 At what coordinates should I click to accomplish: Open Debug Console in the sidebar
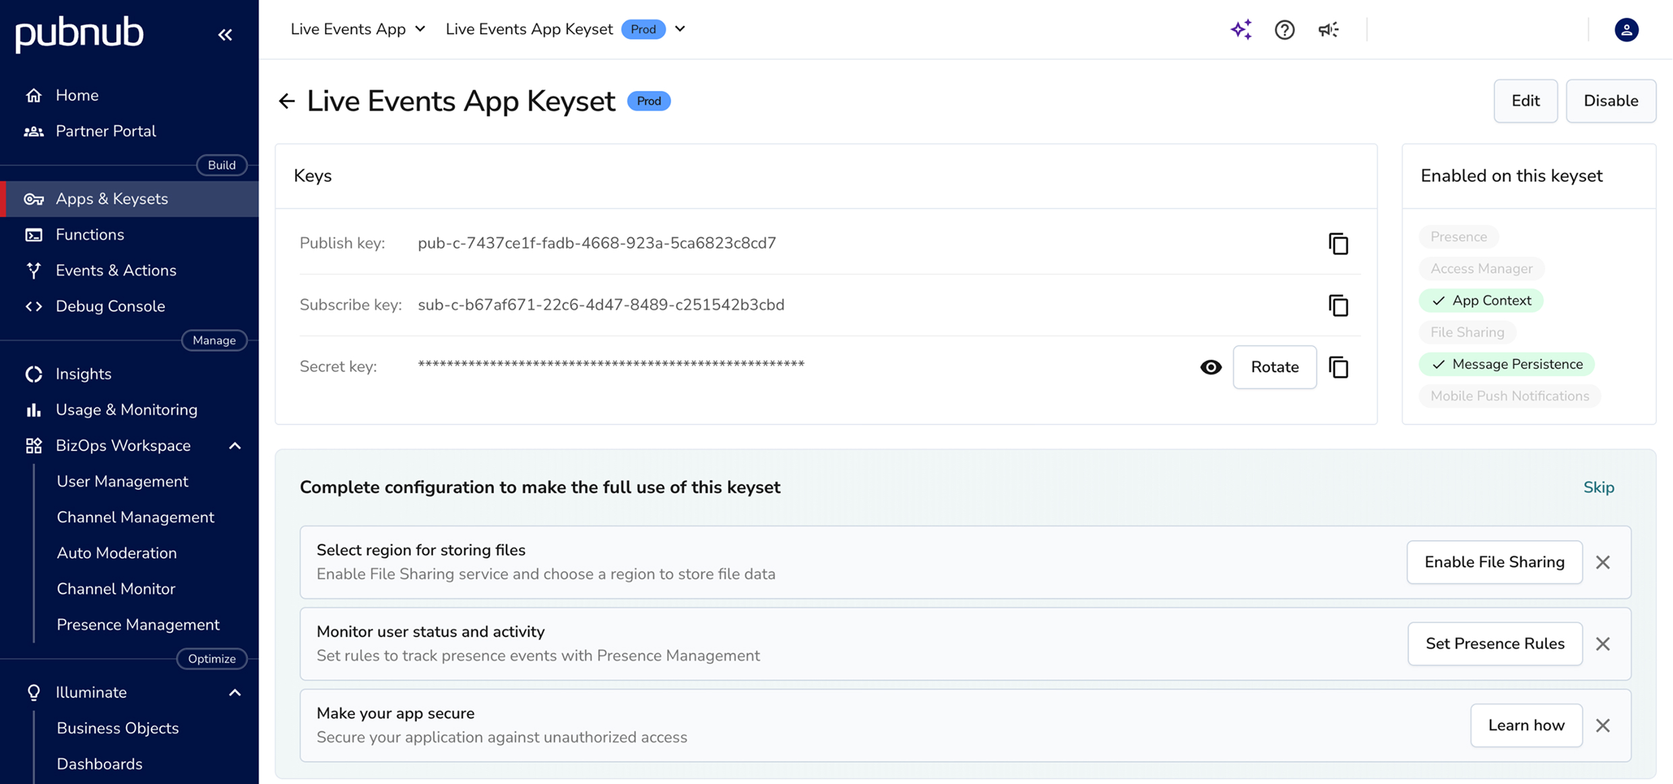pos(110,306)
